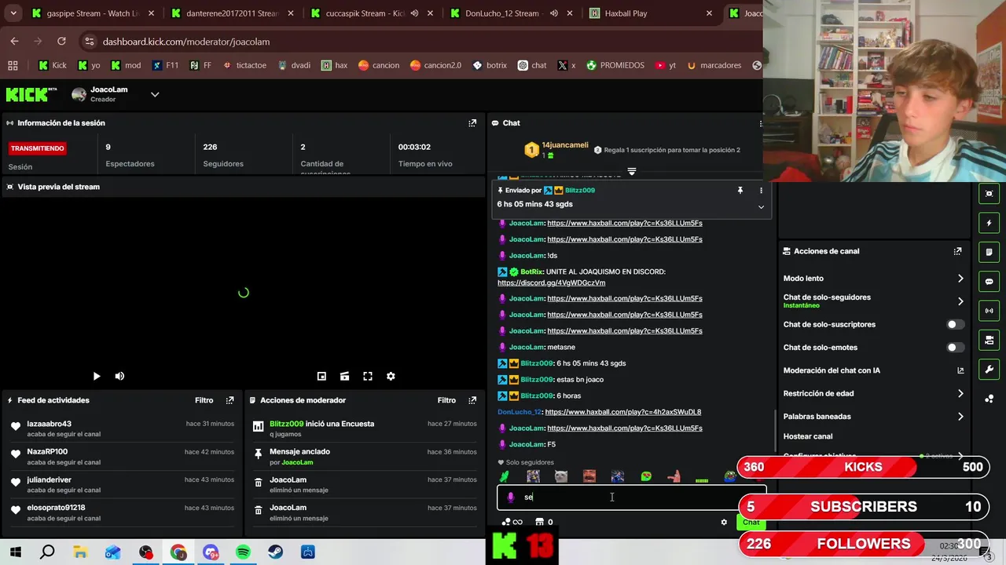The height and width of the screenshot is (565, 1006).
Task: Pop out the Acciones de moderador panel
Action: (472, 400)
